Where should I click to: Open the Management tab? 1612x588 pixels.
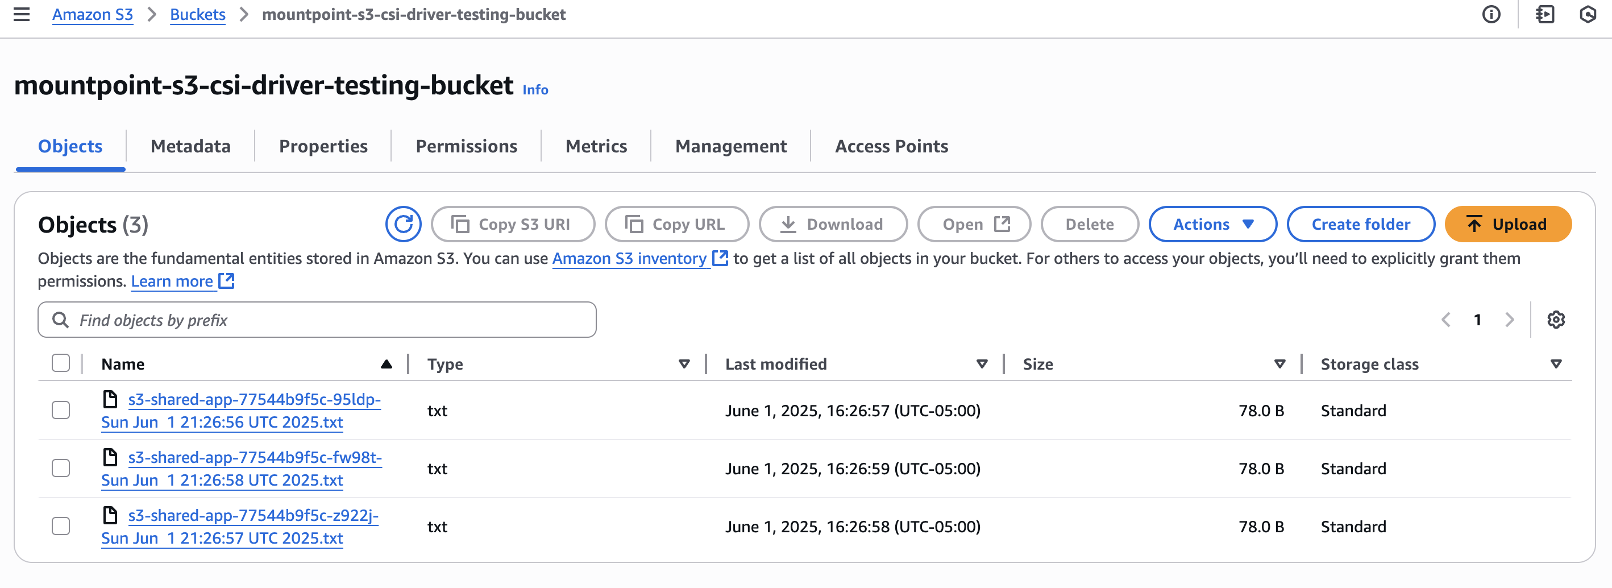point(731,146)
